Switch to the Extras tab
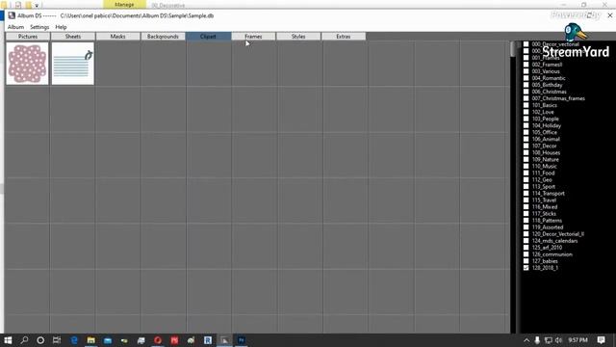Viewport: 616px width, 347px height. [x=344, y=37]
